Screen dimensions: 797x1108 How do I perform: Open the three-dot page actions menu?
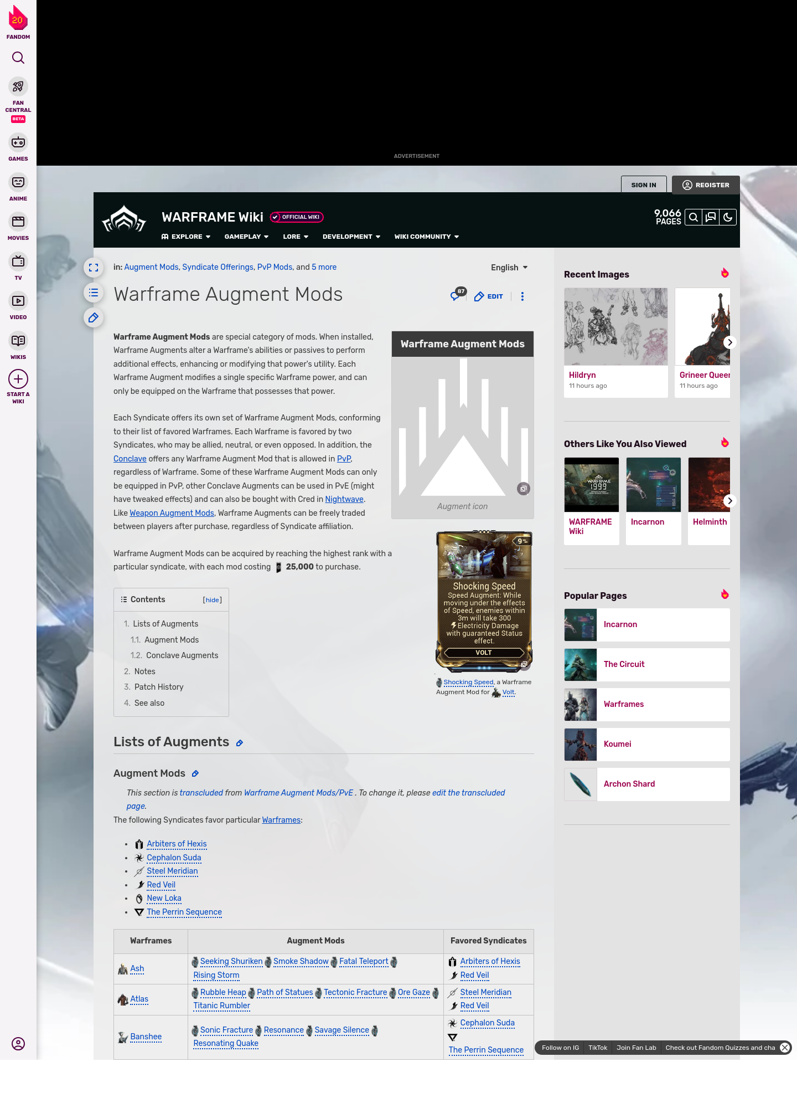(522, 296)
